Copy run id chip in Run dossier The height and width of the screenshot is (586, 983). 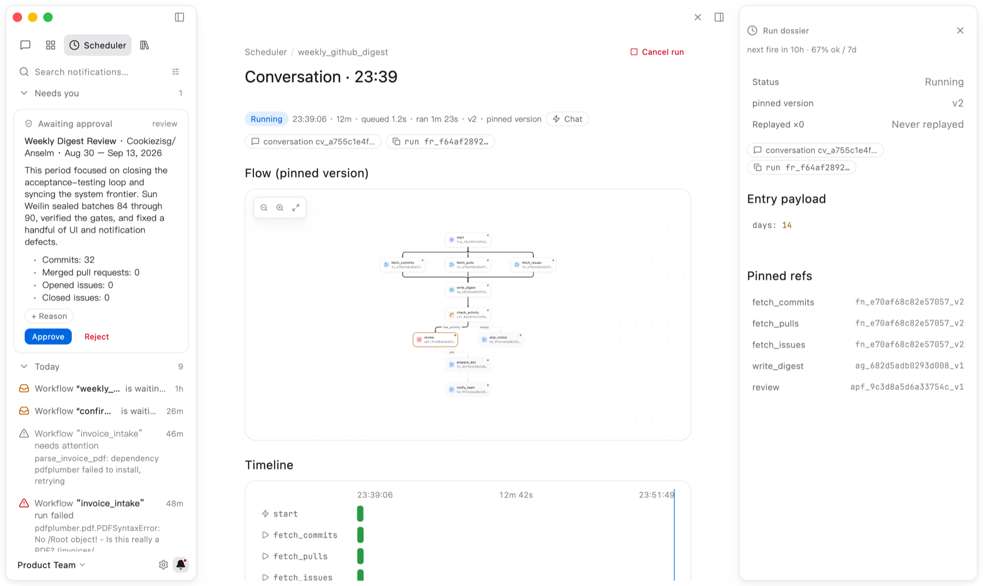pos(801,168)
